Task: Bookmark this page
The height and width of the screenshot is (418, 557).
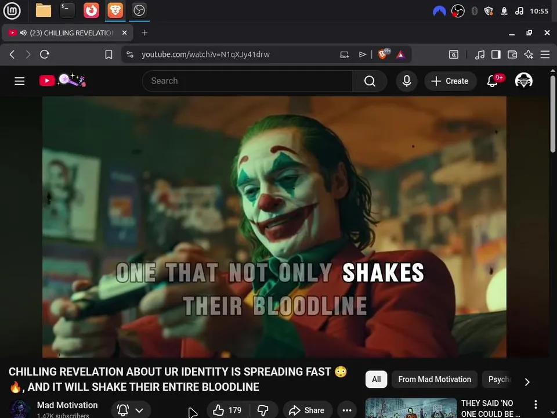Action: click(108, 55)
